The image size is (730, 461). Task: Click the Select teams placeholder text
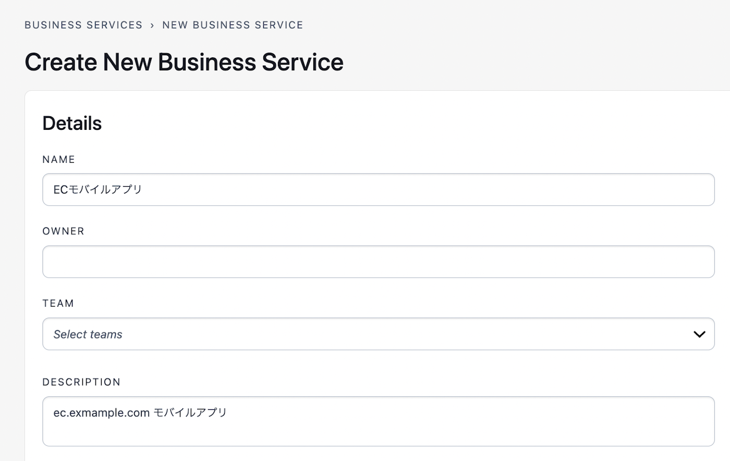88,334
